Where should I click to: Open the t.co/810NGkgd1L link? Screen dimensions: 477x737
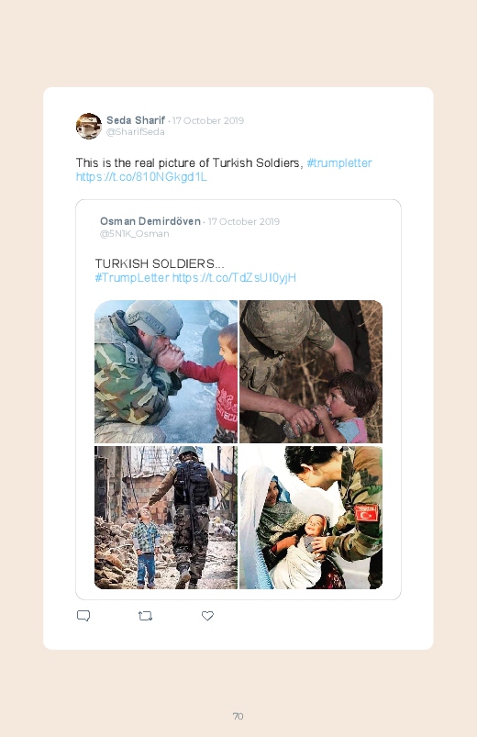coord(141,177)
